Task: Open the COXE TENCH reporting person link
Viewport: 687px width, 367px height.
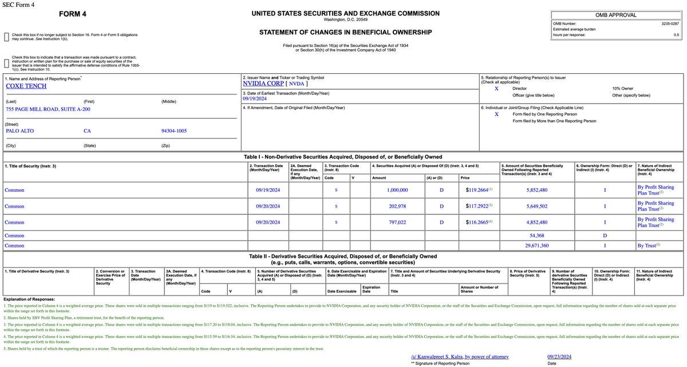Action: pos(26,86)
